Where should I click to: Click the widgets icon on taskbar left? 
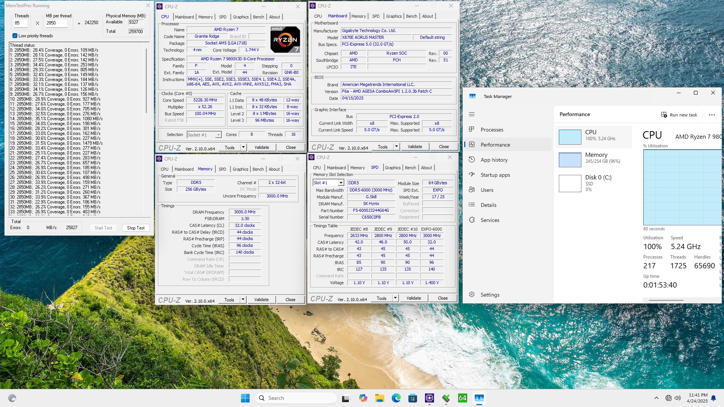[12, 398]
